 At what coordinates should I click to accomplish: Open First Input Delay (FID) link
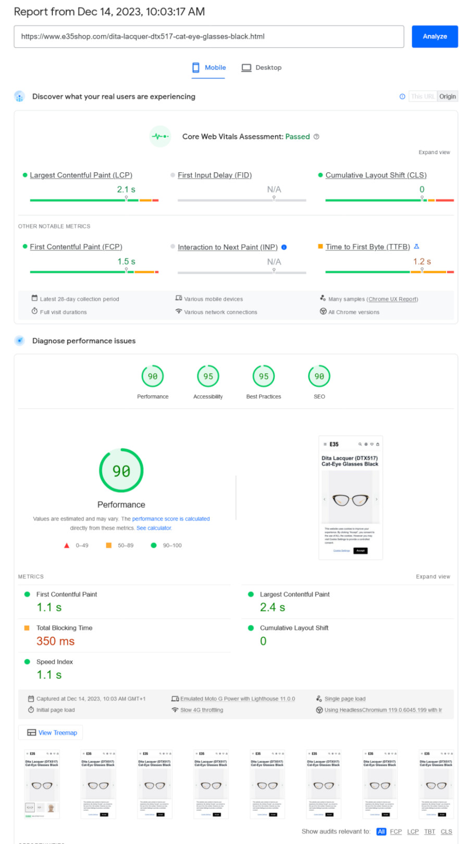pos(215,175)
